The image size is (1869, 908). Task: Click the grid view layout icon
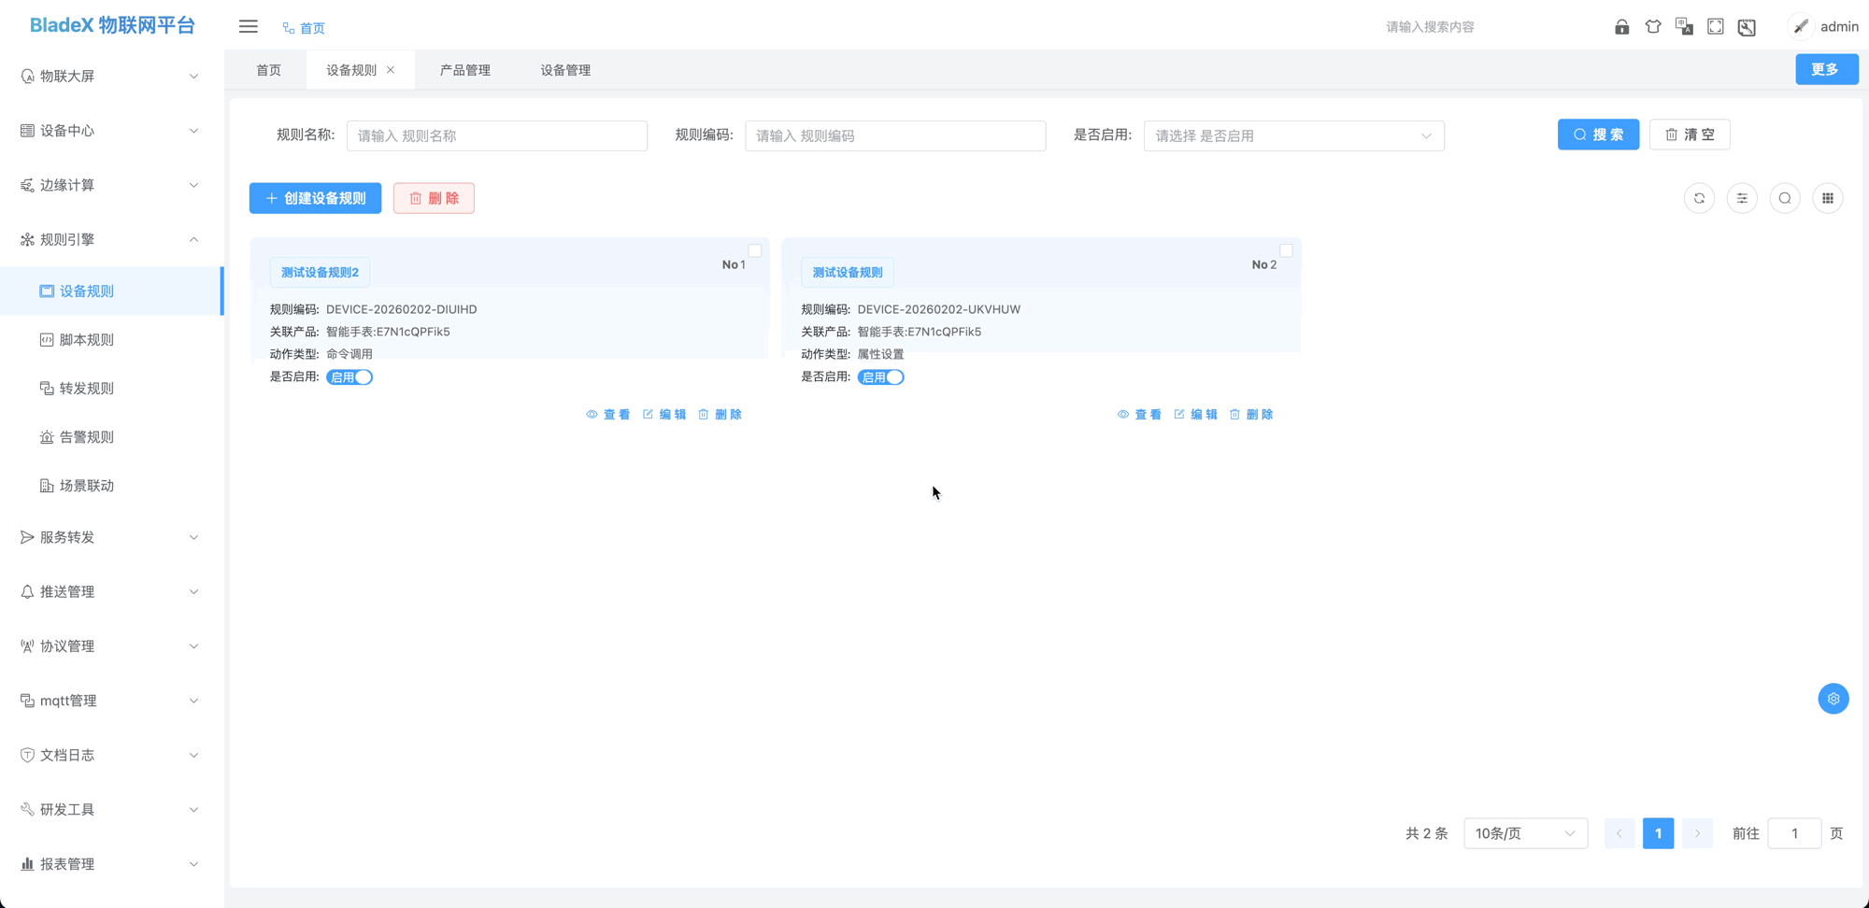pyautogui.click(x=1828, y=198)
